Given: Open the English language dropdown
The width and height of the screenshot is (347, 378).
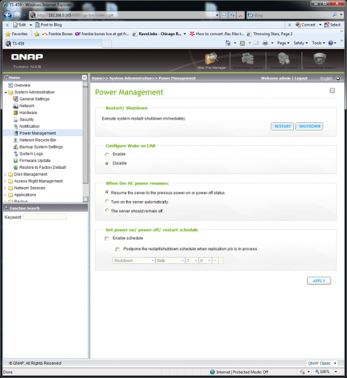Looking at the screenshot, I should [x=330, y=78].
